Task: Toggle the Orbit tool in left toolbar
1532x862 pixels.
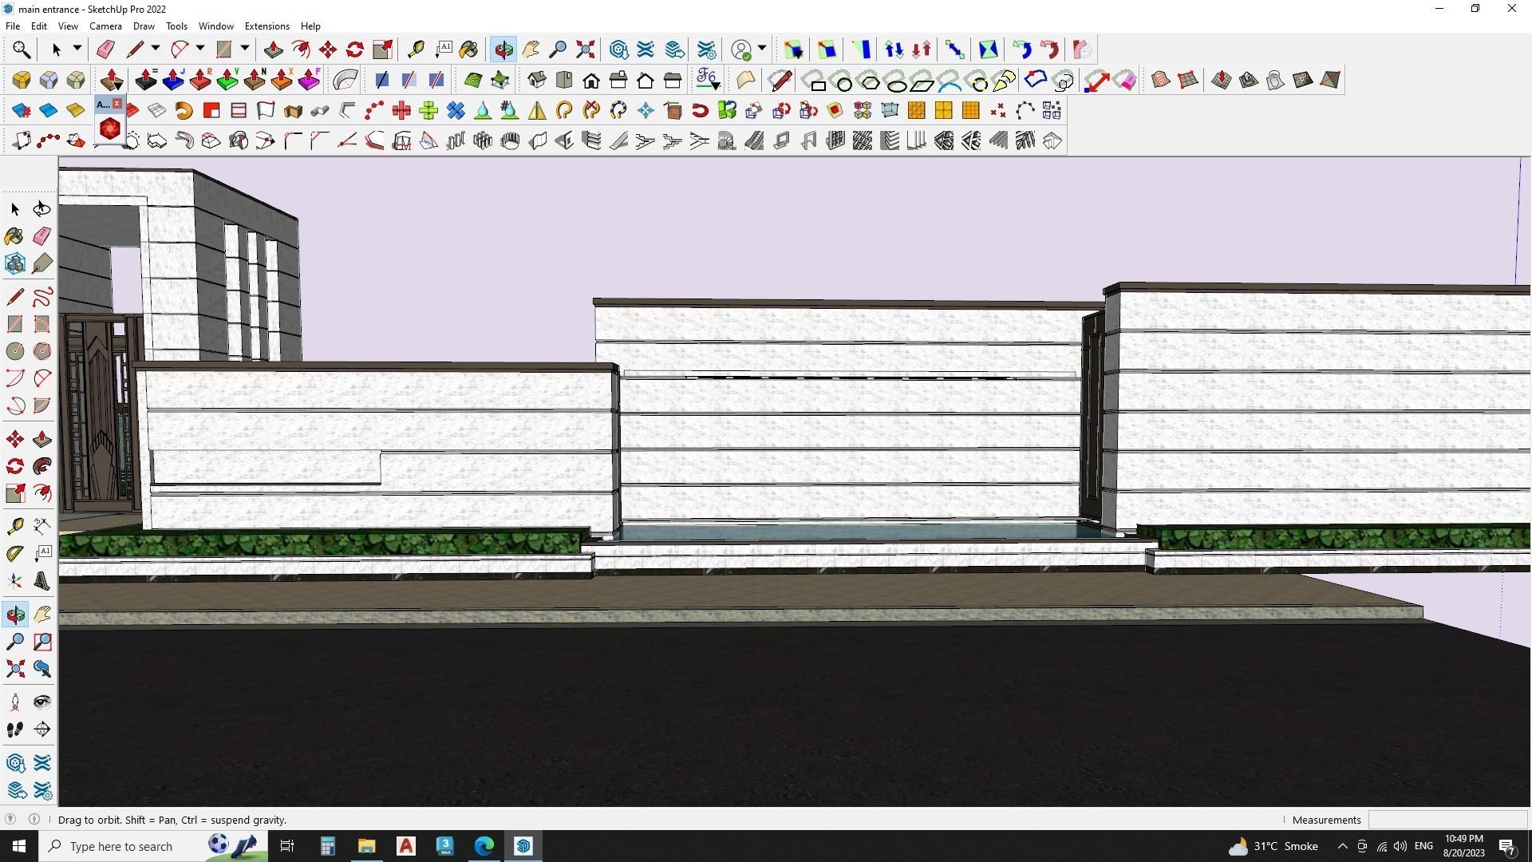Action: pos(15,615)
